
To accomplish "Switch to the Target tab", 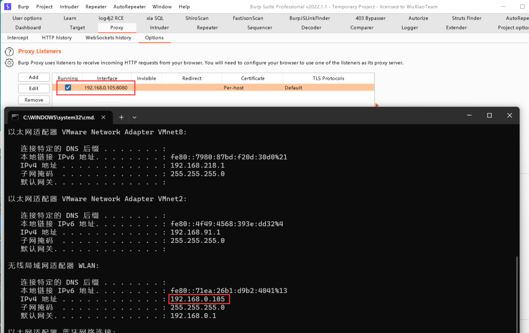I will tap(77, 27).
